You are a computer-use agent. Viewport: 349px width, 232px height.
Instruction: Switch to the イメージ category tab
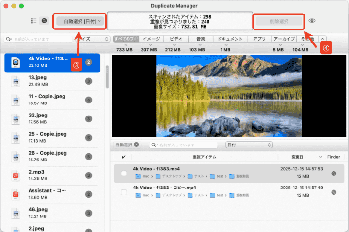tap(151, 39)
